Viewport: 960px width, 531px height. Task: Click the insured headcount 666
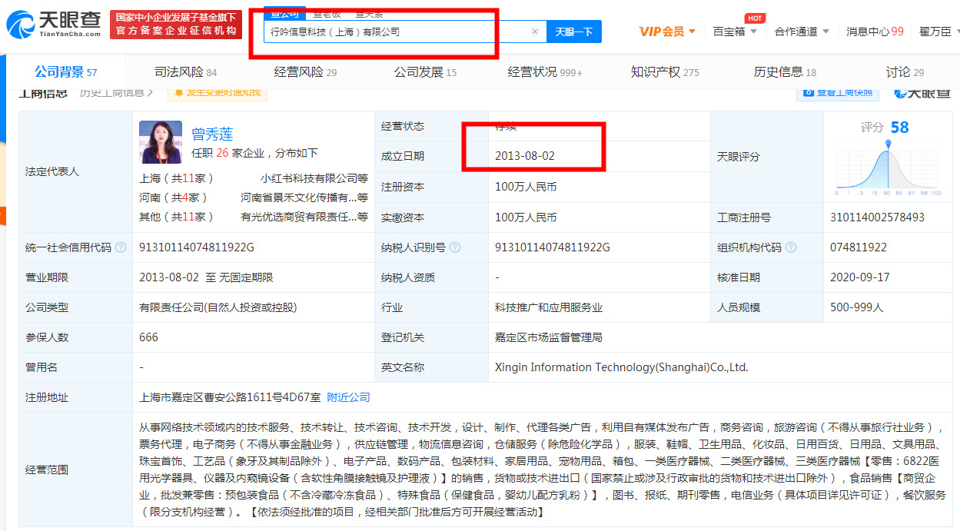coord(148,337)
